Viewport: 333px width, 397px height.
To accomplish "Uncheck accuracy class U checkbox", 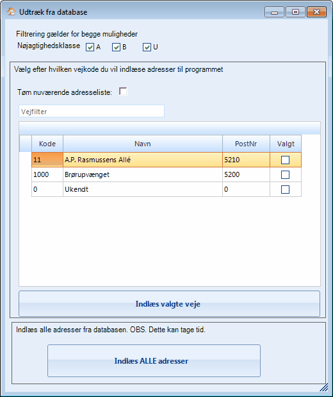I will click(147, 47).
